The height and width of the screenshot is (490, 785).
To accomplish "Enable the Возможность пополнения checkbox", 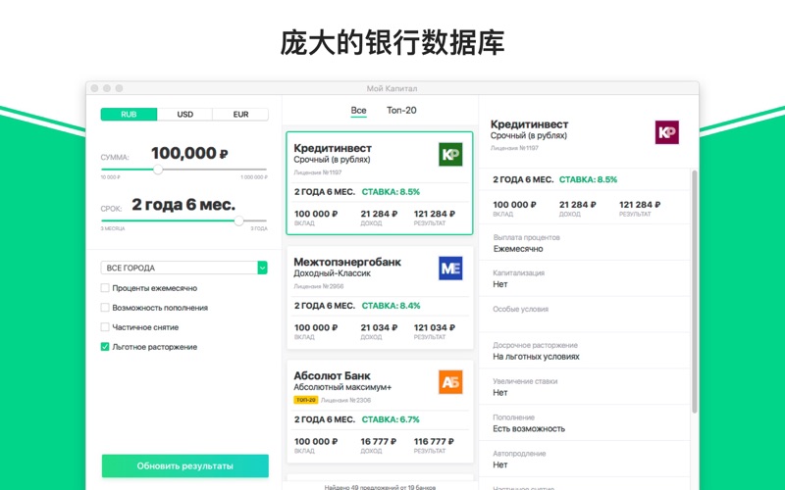I will tap(105, 308).
